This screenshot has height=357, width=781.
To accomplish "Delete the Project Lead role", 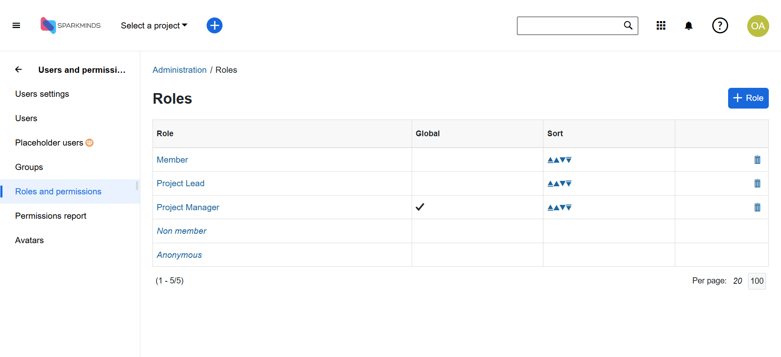I will [x=757, y=183].
